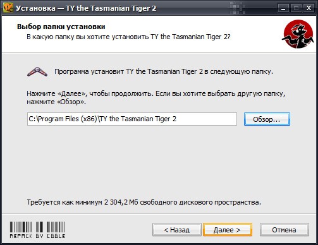Cancel installation with the Отмена button
Image resolution: width=318 pixels, height=245 pixels.
coord(284,230)
